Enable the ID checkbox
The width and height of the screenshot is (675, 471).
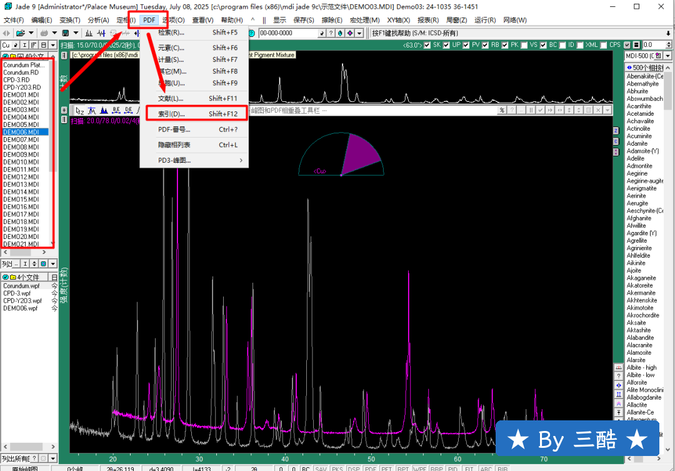pyautogui.click(x=562, y=45)
